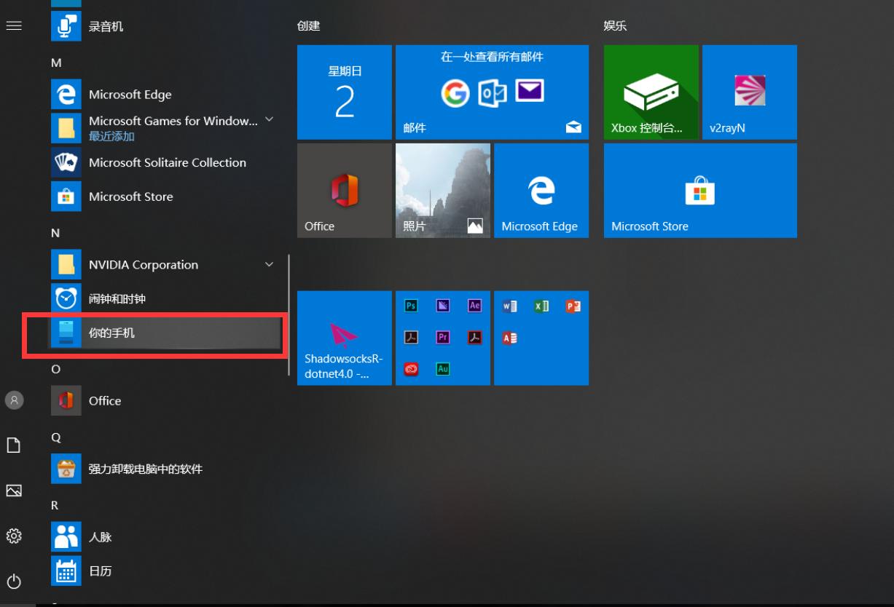Launch the Audition icon

tap(442, 369)
